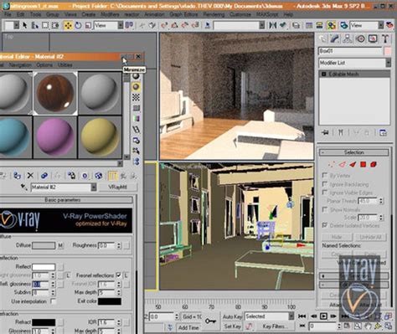The width and height of the screenshot is (397, 334).
Task: Open Material Editor Options menu
Action: pyautogui.click(x=44, y=65)
